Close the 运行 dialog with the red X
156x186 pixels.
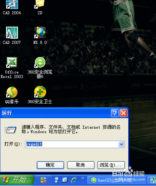(x=123, y=113)
